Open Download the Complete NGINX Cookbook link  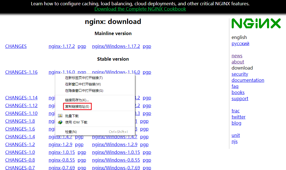point(140,9)
